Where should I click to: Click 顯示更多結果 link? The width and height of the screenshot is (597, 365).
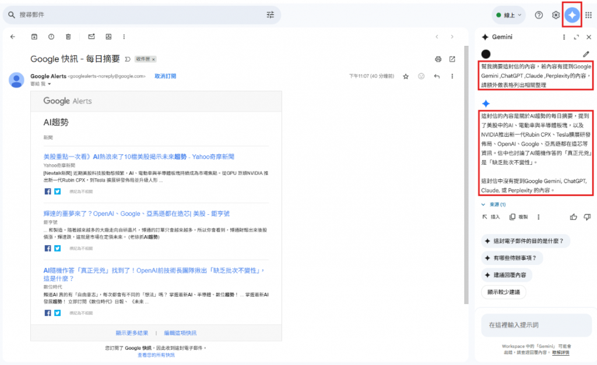[132, 333]
